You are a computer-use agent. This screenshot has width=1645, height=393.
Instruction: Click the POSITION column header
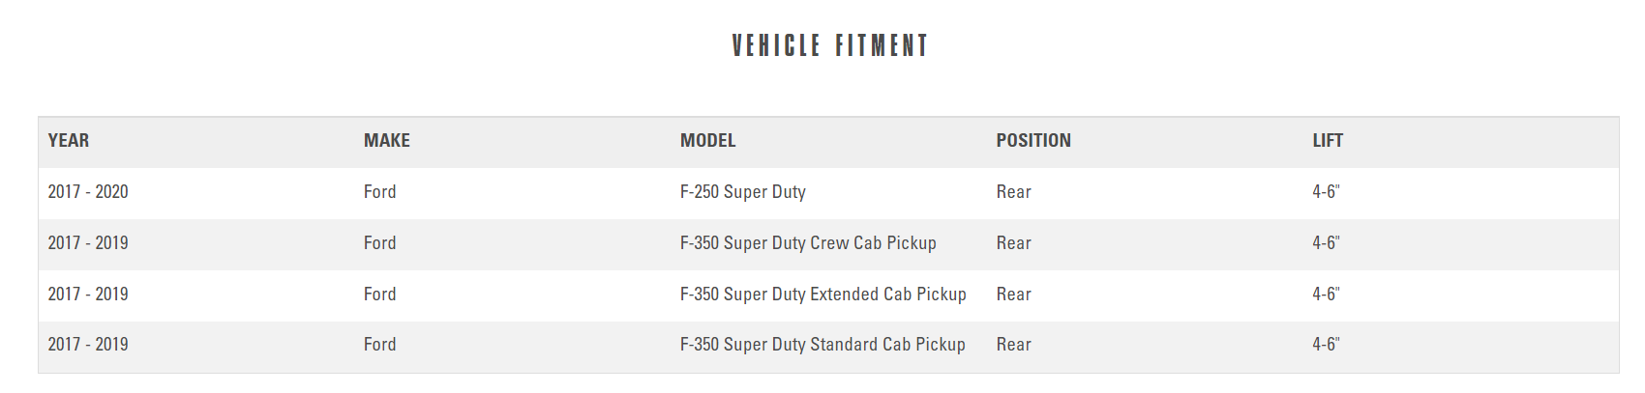pos(1033,141)
